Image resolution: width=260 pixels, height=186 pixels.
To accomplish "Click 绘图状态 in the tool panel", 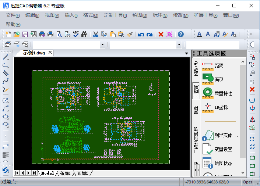I will (223, 163).
